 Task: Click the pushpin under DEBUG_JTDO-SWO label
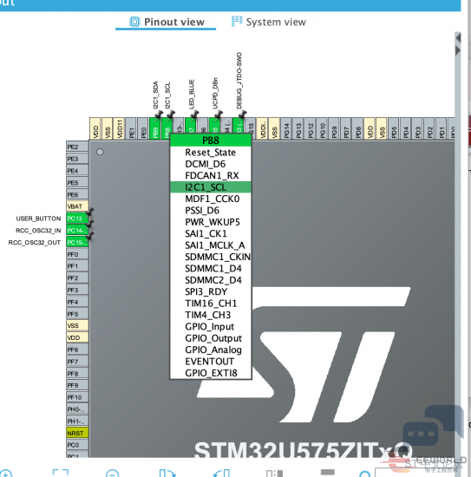(242, 115)
